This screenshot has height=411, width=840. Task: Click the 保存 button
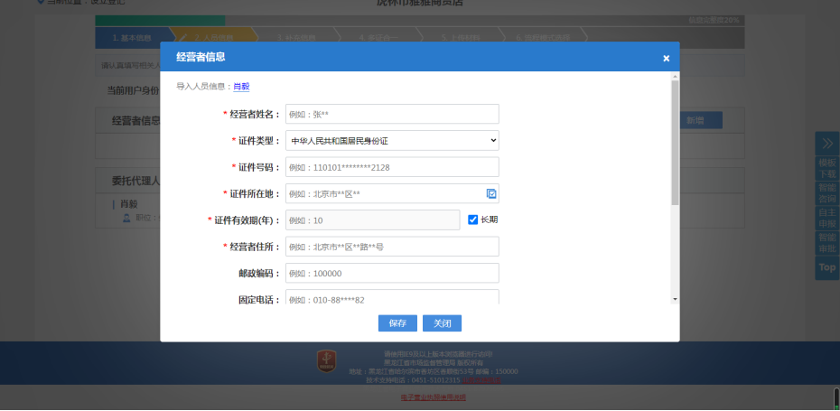pyautogui.click(x=397, y=323)
